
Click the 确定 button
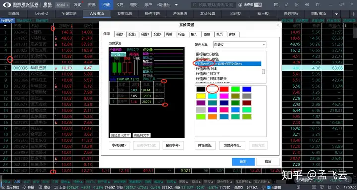(243, 162)
